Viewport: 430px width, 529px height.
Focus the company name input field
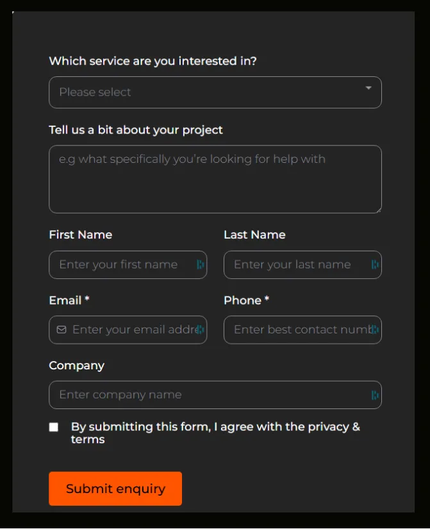point(215,395)
